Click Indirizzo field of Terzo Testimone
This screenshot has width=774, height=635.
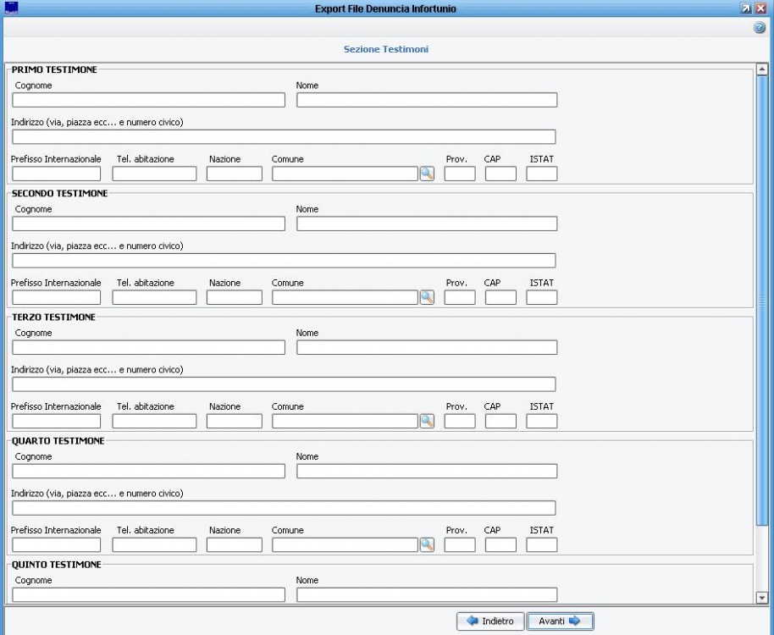point(284,384)
